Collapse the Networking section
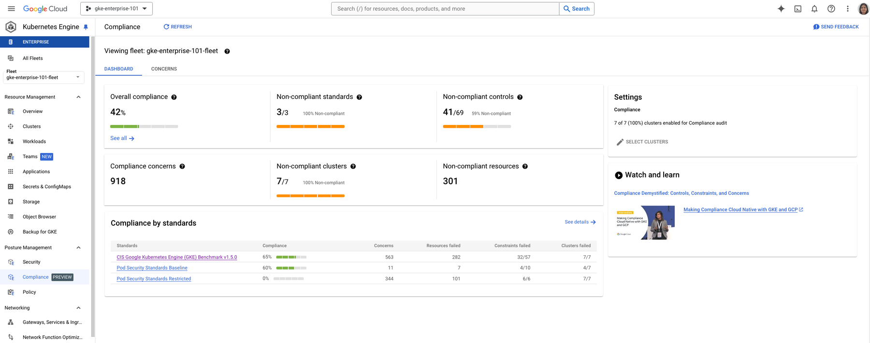870x343 pixels. 78,308
